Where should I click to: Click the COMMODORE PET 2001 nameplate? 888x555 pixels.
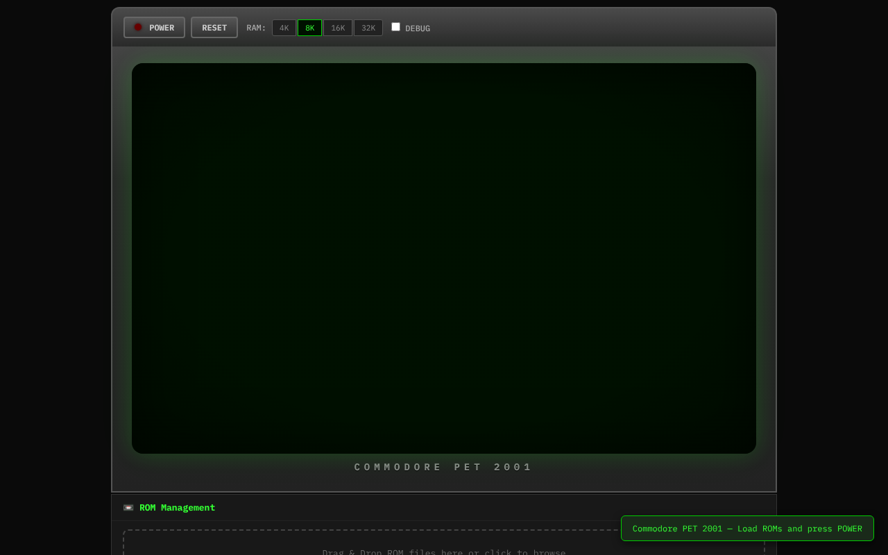[x=444, y=468]
